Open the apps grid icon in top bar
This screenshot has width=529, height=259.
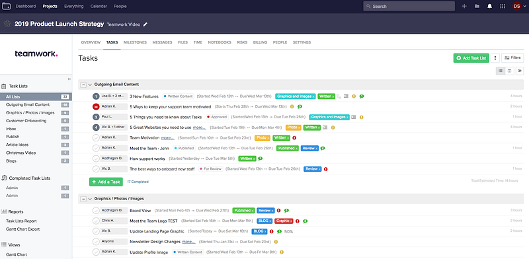[503, 6]
